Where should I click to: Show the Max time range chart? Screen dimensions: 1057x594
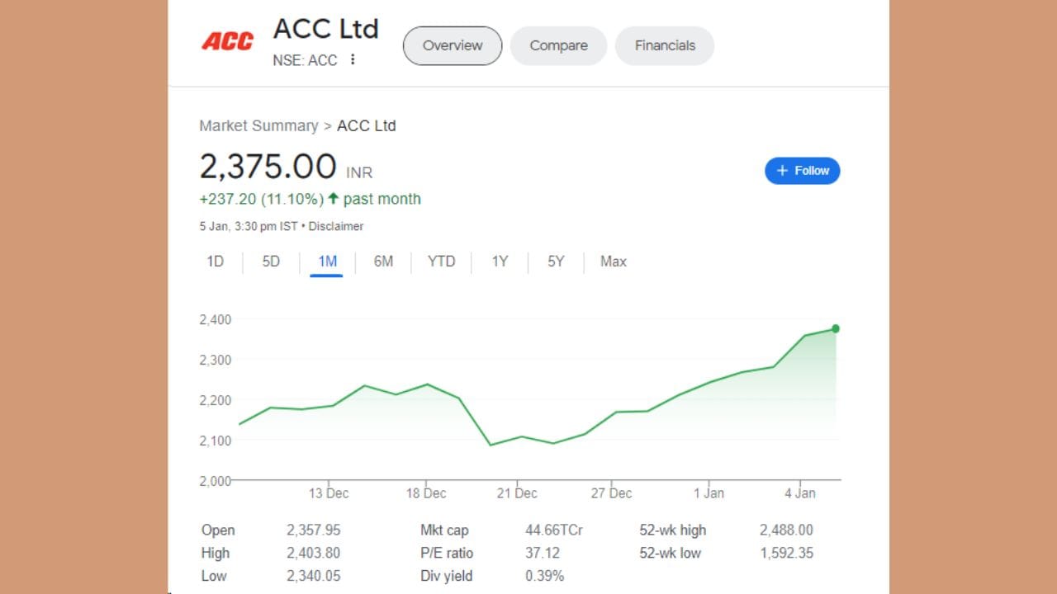(x=613, y=262)
